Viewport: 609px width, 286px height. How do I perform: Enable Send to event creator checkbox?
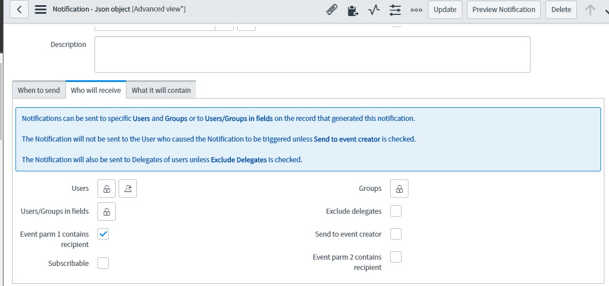tap(396, 234)
